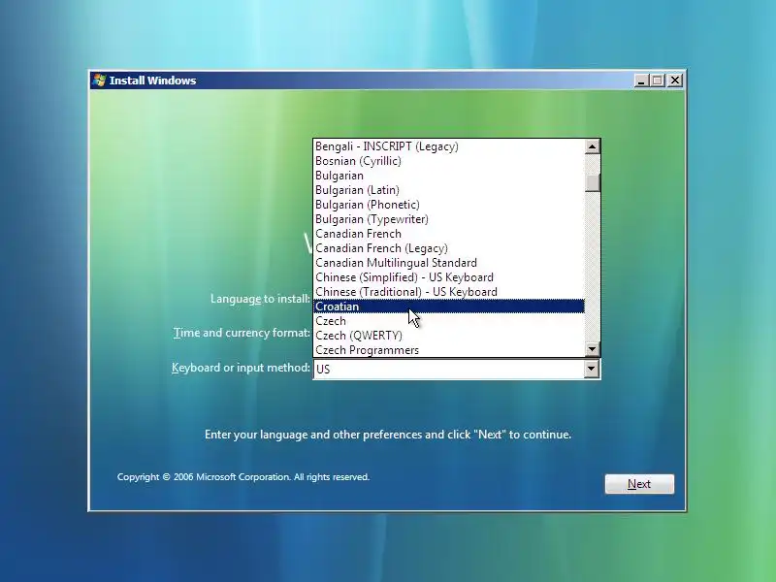Select Czech Programmers layout
This screenshot has height=582, width=776.
449,350
